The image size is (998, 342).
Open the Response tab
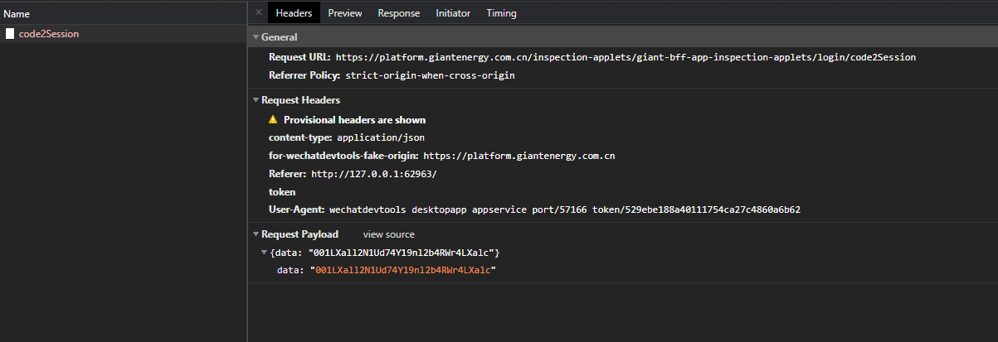tap(399, 13)
